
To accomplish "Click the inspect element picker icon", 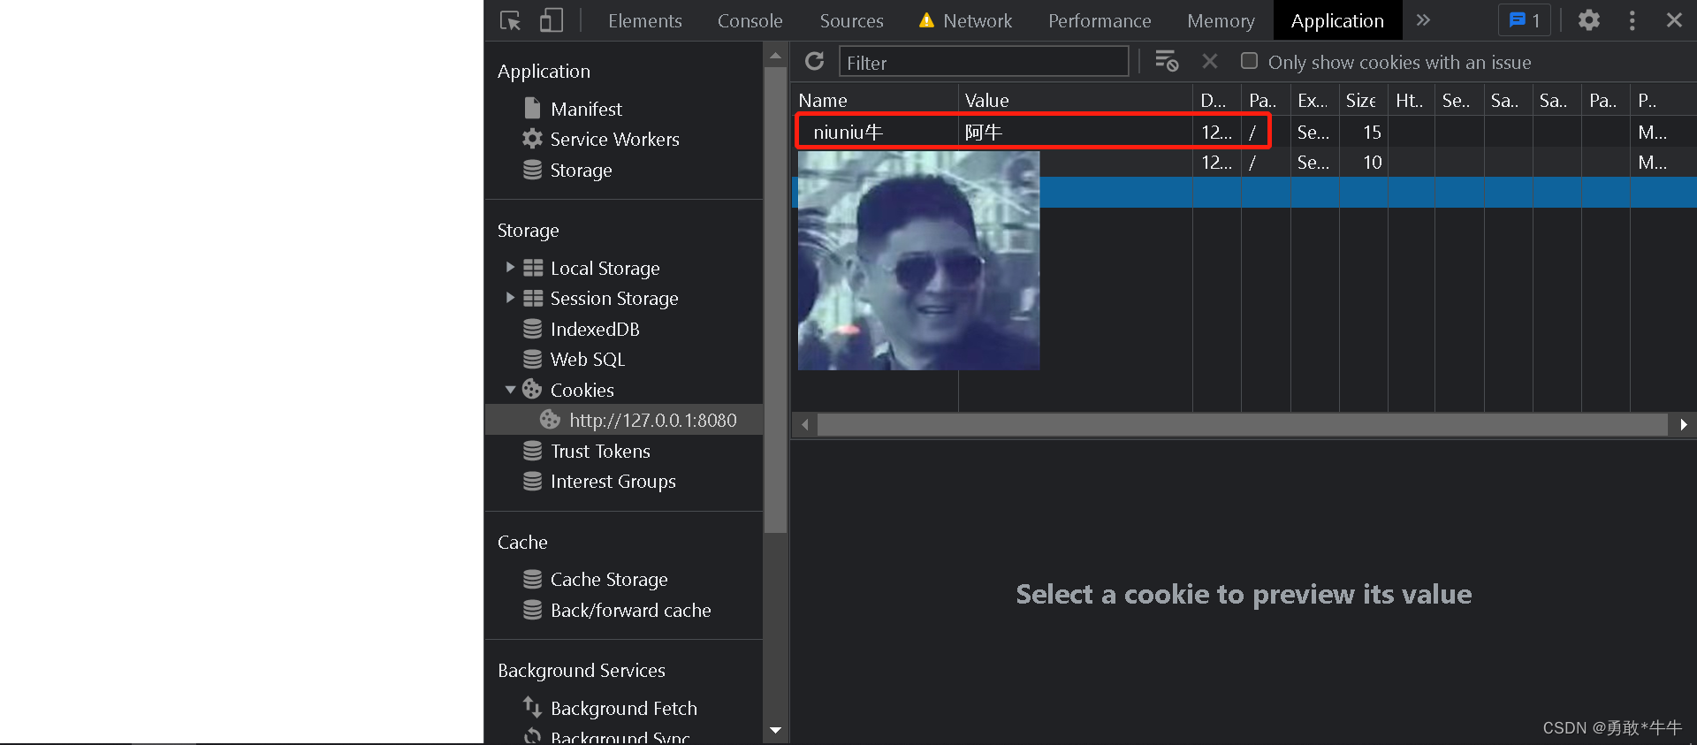I will pos(510,20).
